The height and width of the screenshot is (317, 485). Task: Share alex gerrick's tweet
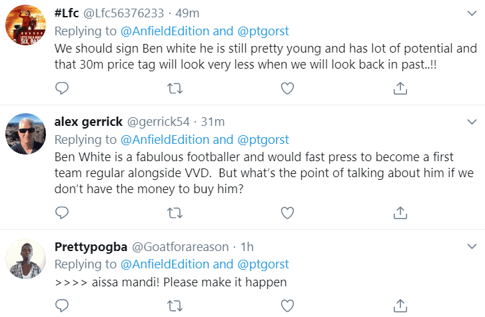tap(400, 213)
